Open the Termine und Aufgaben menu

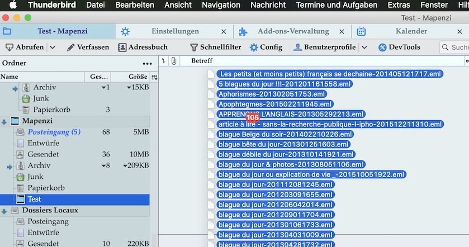coord(337,5)
